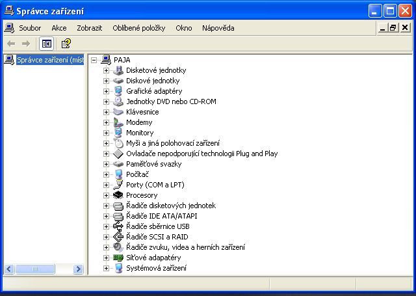Click the left pane horizontal scrollbar thumb
Screen dimensions: 416x296
34,269
